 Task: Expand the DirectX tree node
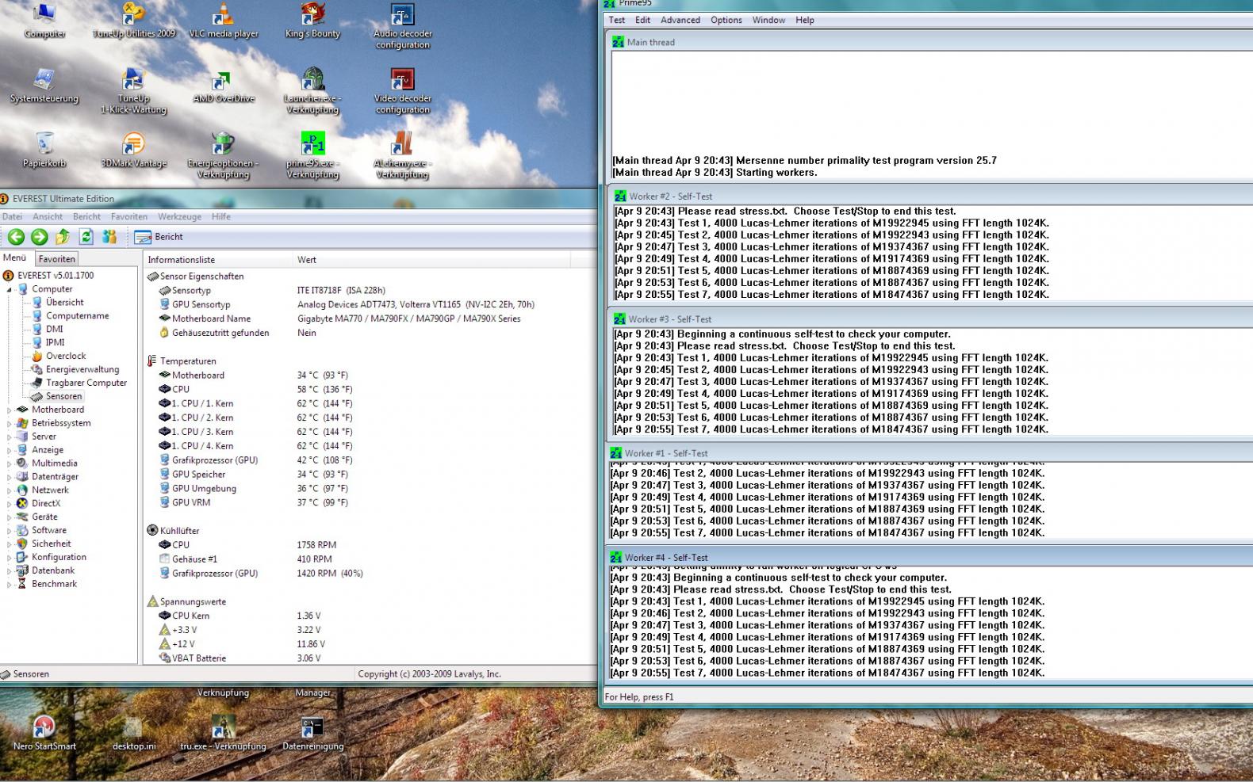tap(10, 503)
